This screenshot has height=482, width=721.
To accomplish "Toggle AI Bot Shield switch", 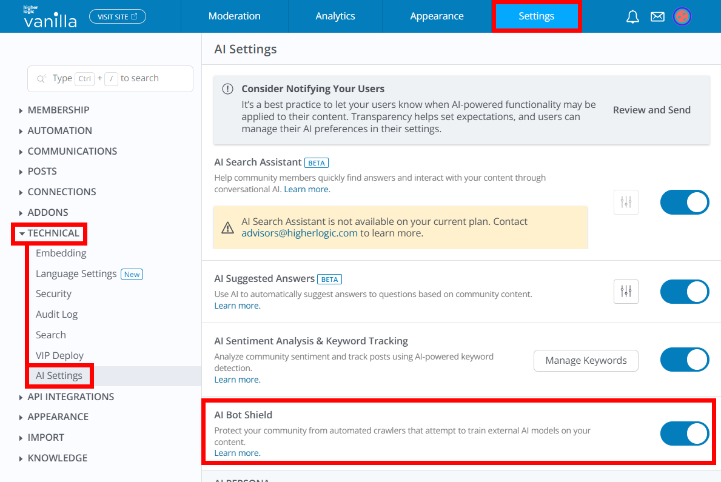I will [x=685, y=433].
